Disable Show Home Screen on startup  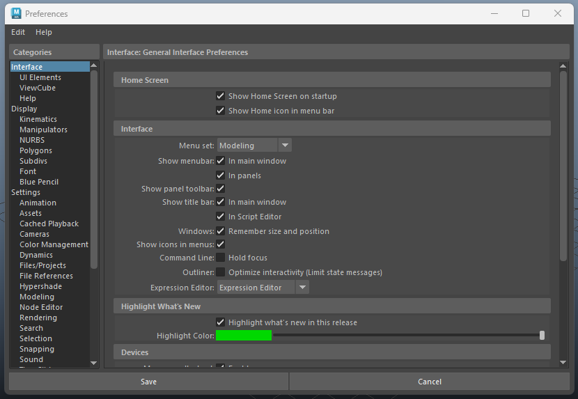[221, 96]
